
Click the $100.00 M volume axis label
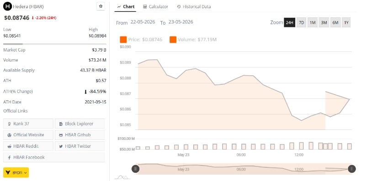(126, 139)
